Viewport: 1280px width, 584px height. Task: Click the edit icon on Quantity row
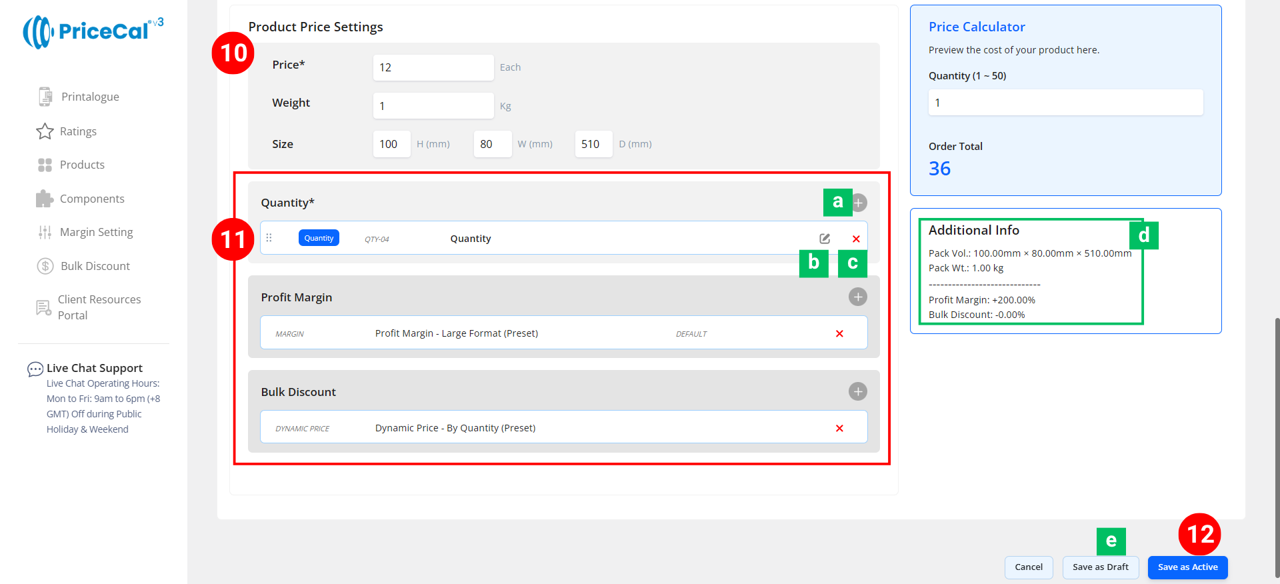click(x=825, y=239)
